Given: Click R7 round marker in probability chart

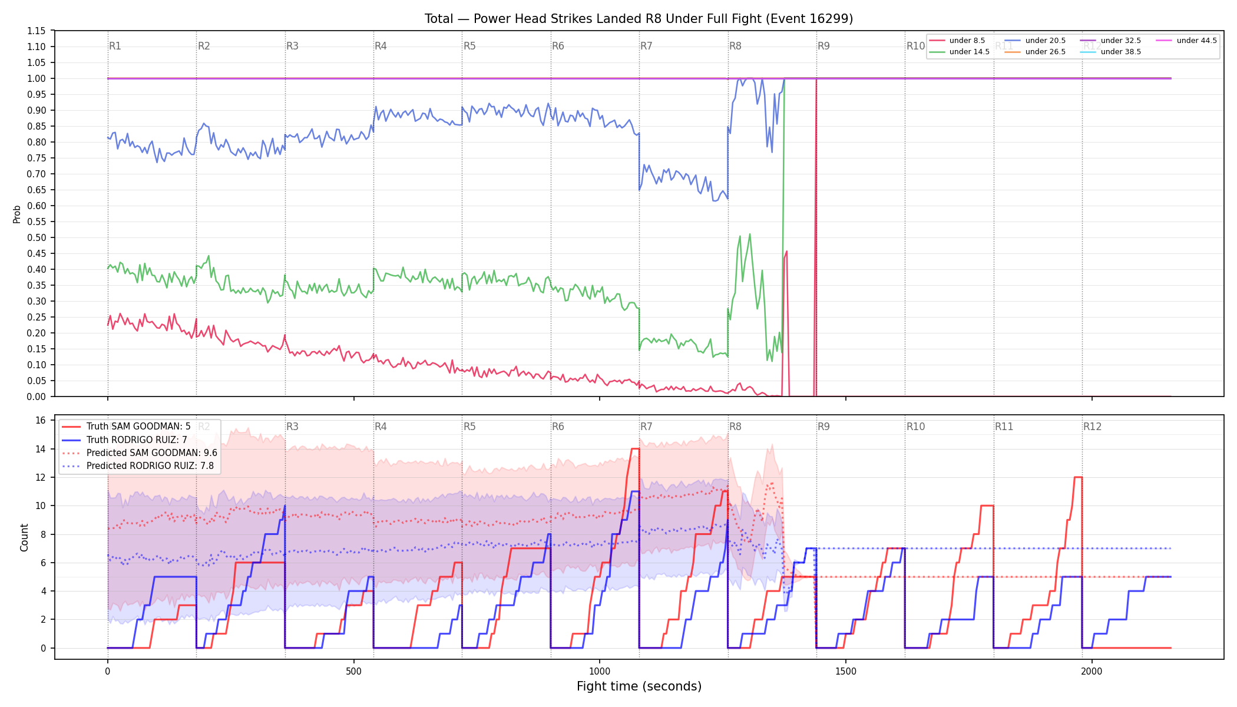Looking at the screenshot, I should point(646,46).
